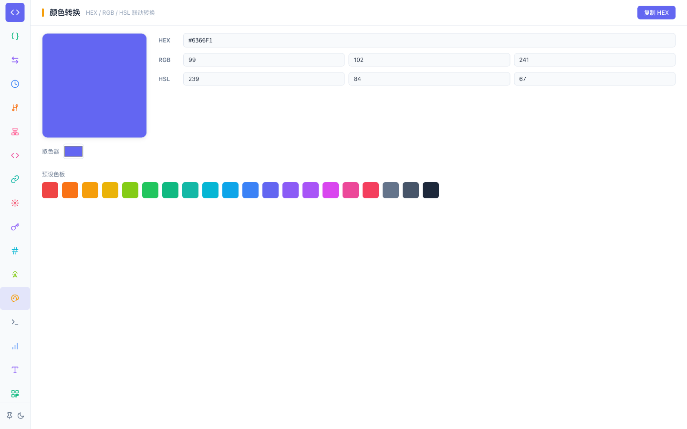
Task: Select the yellow preset swatch
Action: (x=110, y=190)
